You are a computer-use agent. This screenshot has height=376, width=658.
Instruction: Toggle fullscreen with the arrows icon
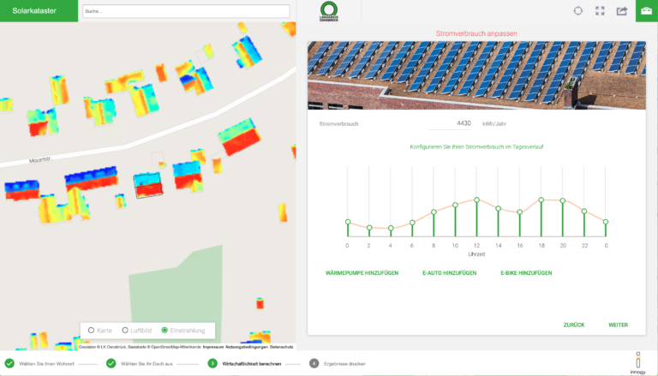coord(600,11)
